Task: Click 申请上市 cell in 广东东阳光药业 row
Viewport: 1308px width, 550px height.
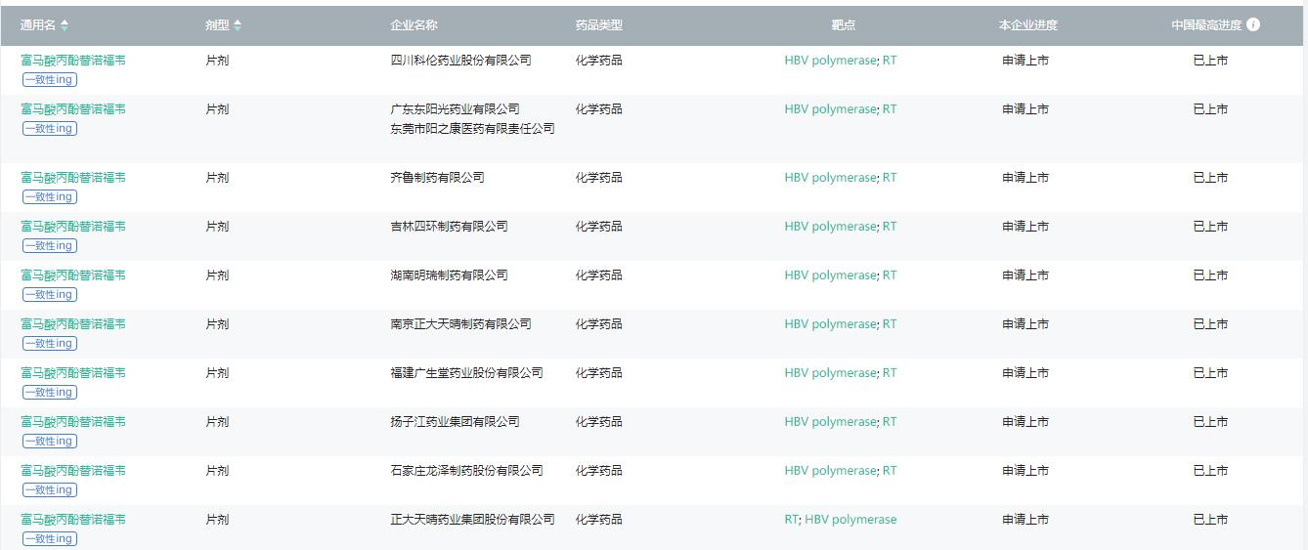Action: tap(1025, 109)
